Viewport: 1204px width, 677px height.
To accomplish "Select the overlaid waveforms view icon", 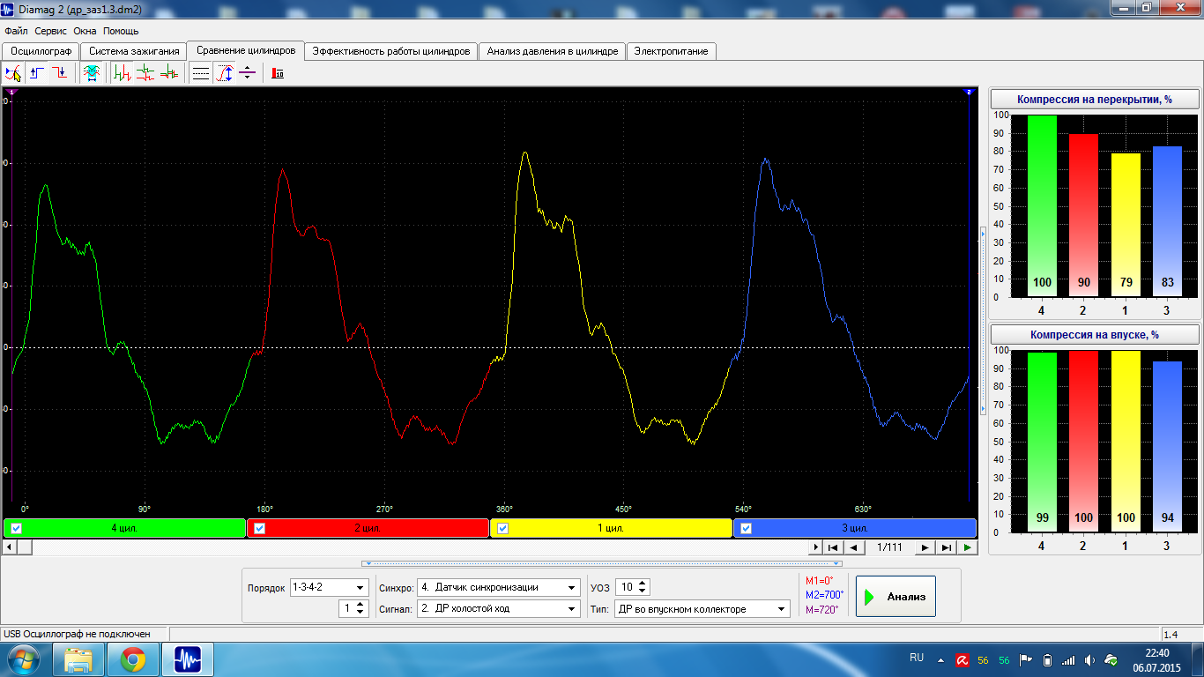I will (x=168, y=74).
